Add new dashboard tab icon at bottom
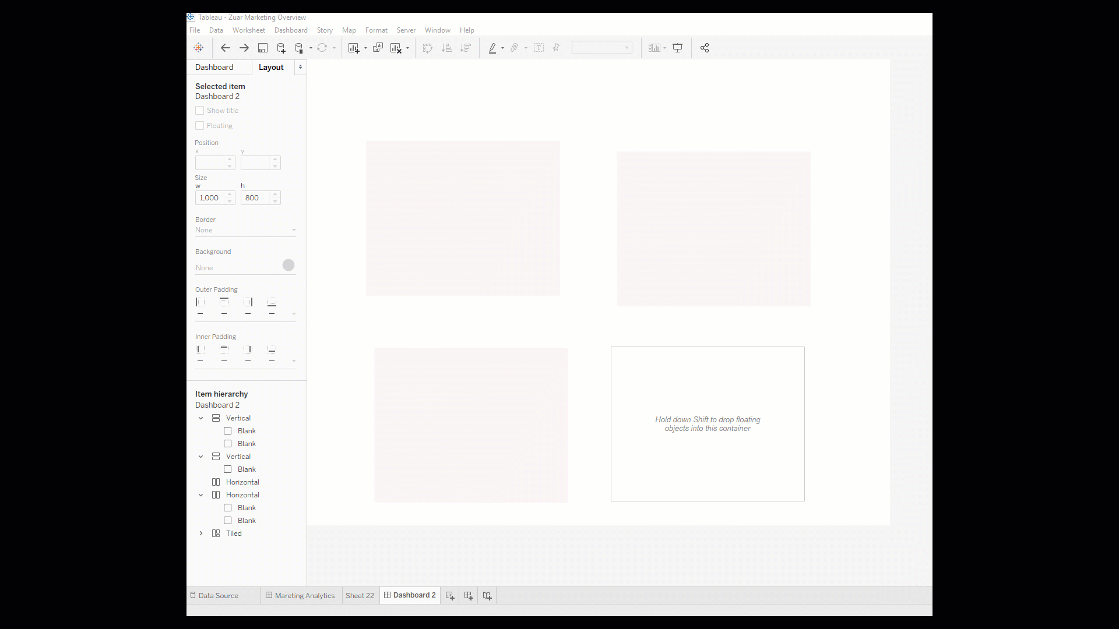The width and height of the screenshot is (1119, 629). pyautogui.click(x=469, y=595)
